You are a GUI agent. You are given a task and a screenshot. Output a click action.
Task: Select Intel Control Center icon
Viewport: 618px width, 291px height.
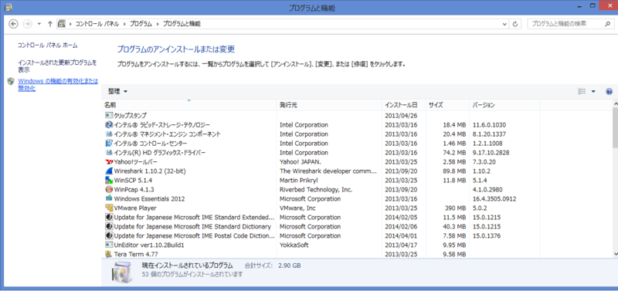109,144
